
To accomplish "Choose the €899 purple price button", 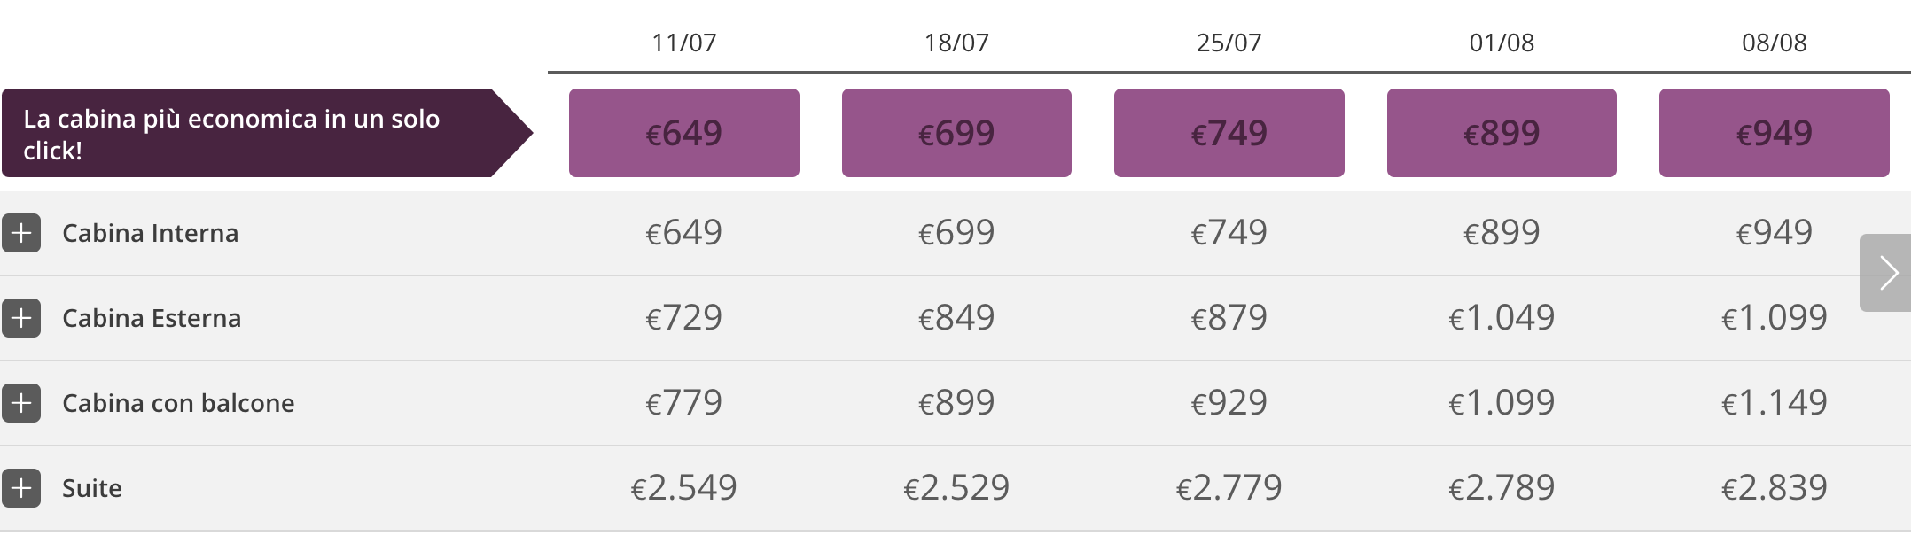I will point(1502,133).
